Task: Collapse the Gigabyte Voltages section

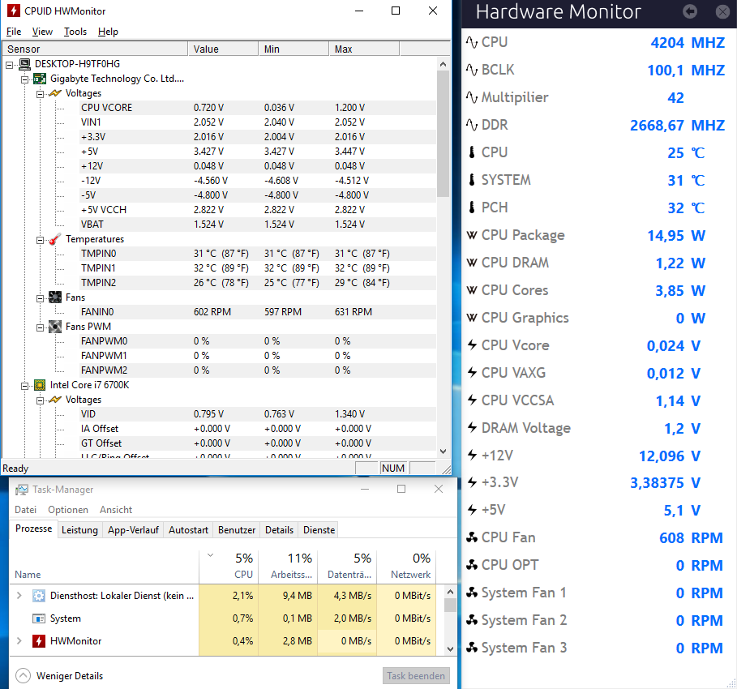Action: click(x=40, y=94)
